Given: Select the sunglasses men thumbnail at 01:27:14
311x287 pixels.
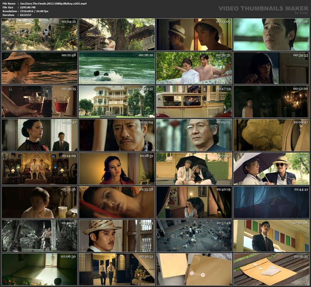Looking at the screenshot, I should [271, 169].
